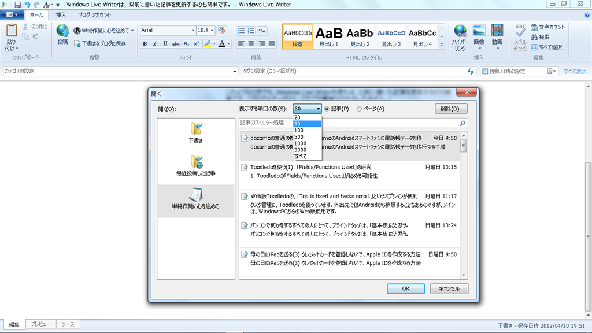Viewport: 592px width, 333px height.
Task: Open the post date calendar dropdown
Action: pyautogui.click(x=552, y=71)
